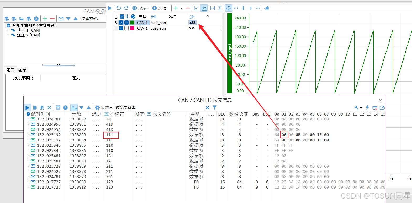Click the 过滤字符串 filter input field

pos(170,108)
